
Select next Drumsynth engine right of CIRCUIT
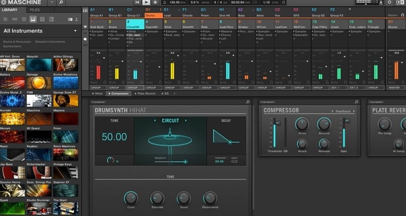click(186, 121)
